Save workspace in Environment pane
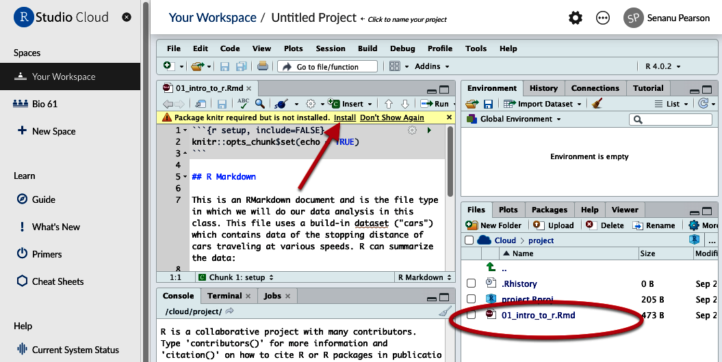 click(x=488, y=104)
